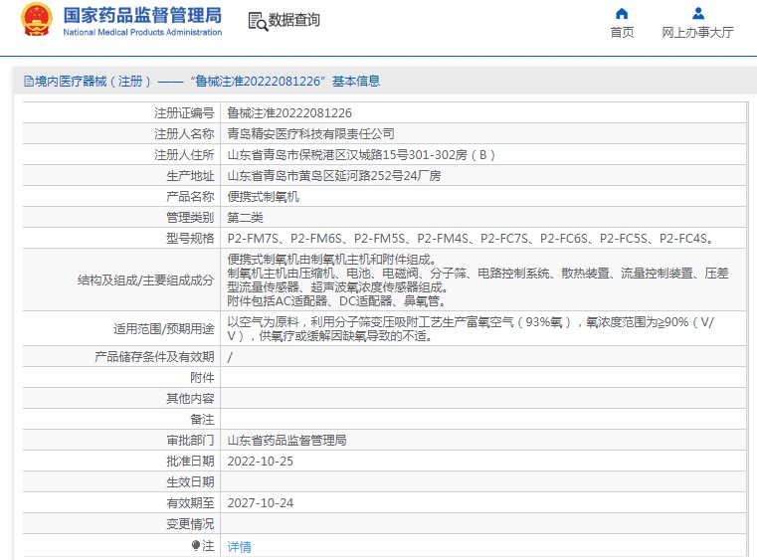Select 山东省药品监督管理局 approval department
This screenshot has width=757, height=560.
pos(286,441)
